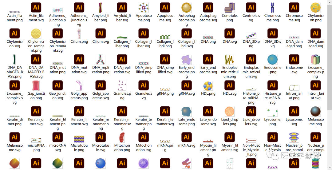The width and height of the screenshot is (332, 170).
Task: Click the Centriole.png file icon
Action: 230,7
